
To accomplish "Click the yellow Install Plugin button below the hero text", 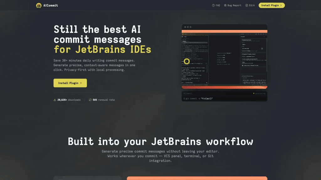I will click(70, 83).
